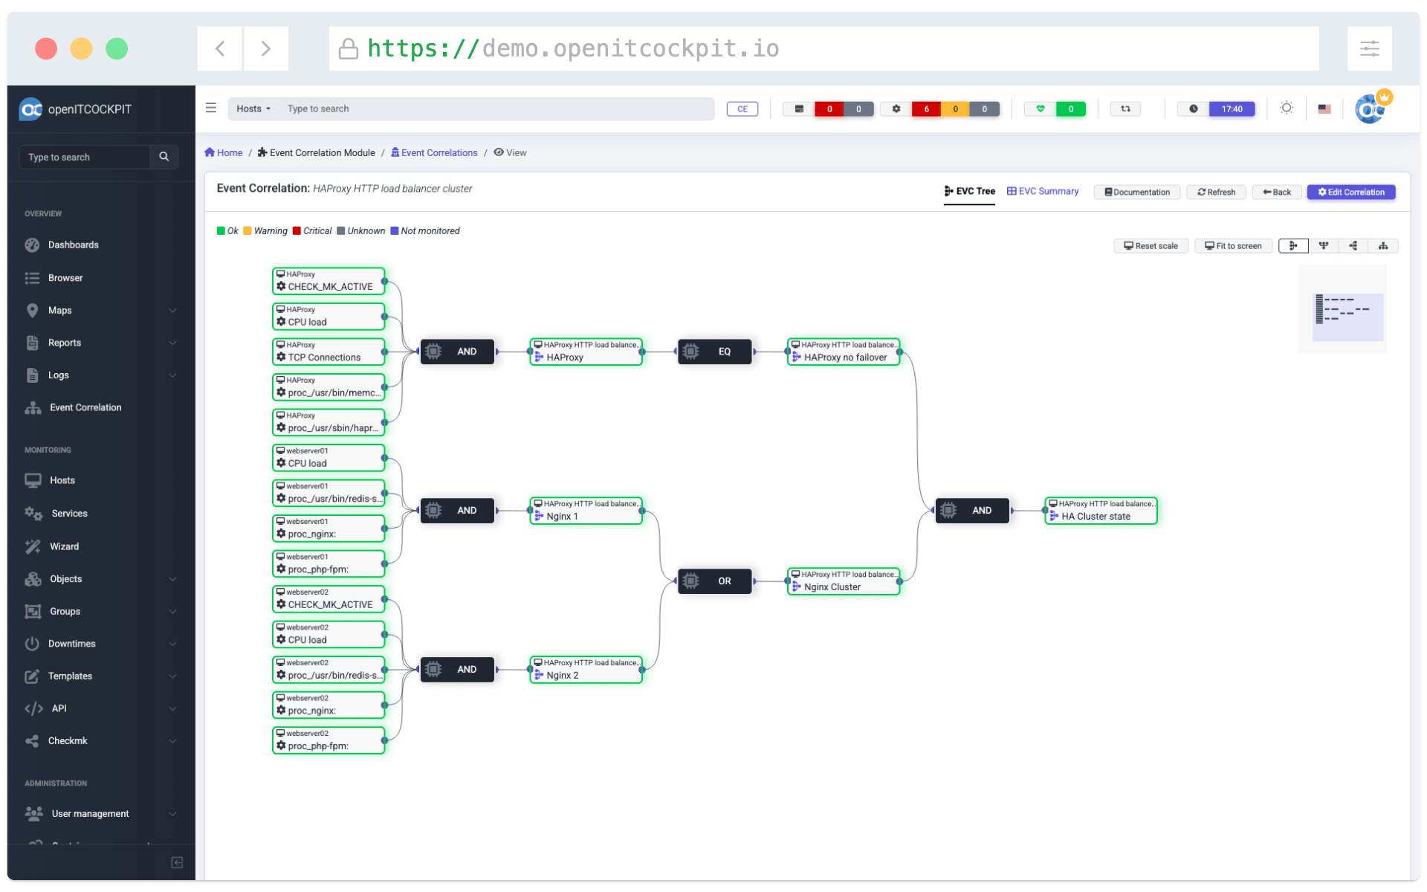Click the Fit to screen button
Viewport: 1427px width, 892px height.
pos(1233,246)
